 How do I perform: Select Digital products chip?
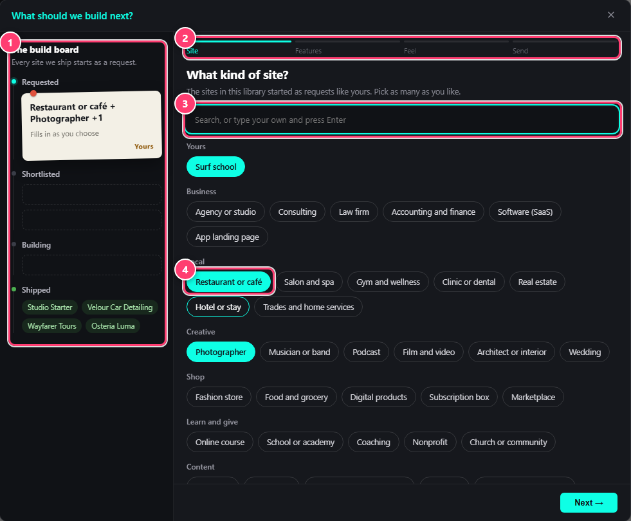(x=378, y=397)
